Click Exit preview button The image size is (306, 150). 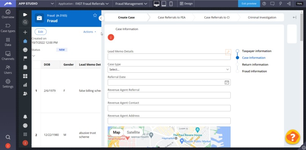click(x=249, y=3)
